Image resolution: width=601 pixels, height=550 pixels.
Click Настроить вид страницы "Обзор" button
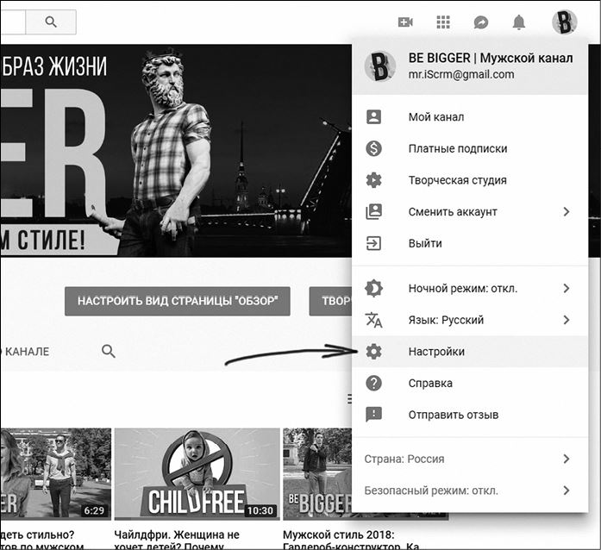177,302
